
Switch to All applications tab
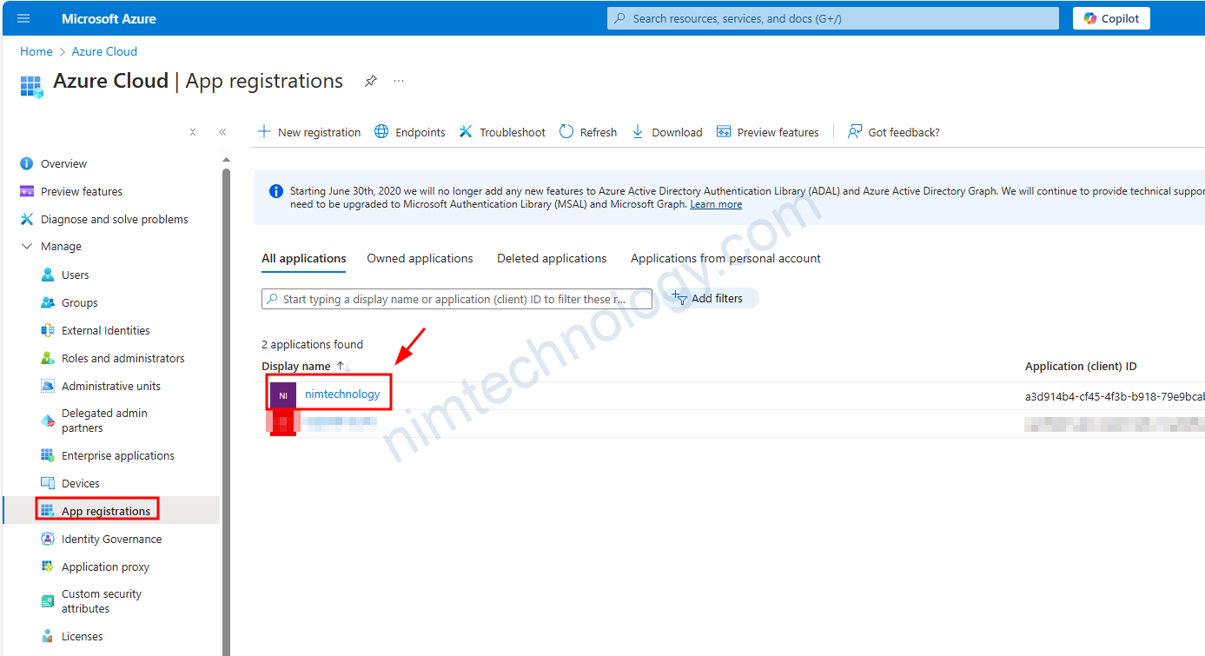click(x=303, y=258)
